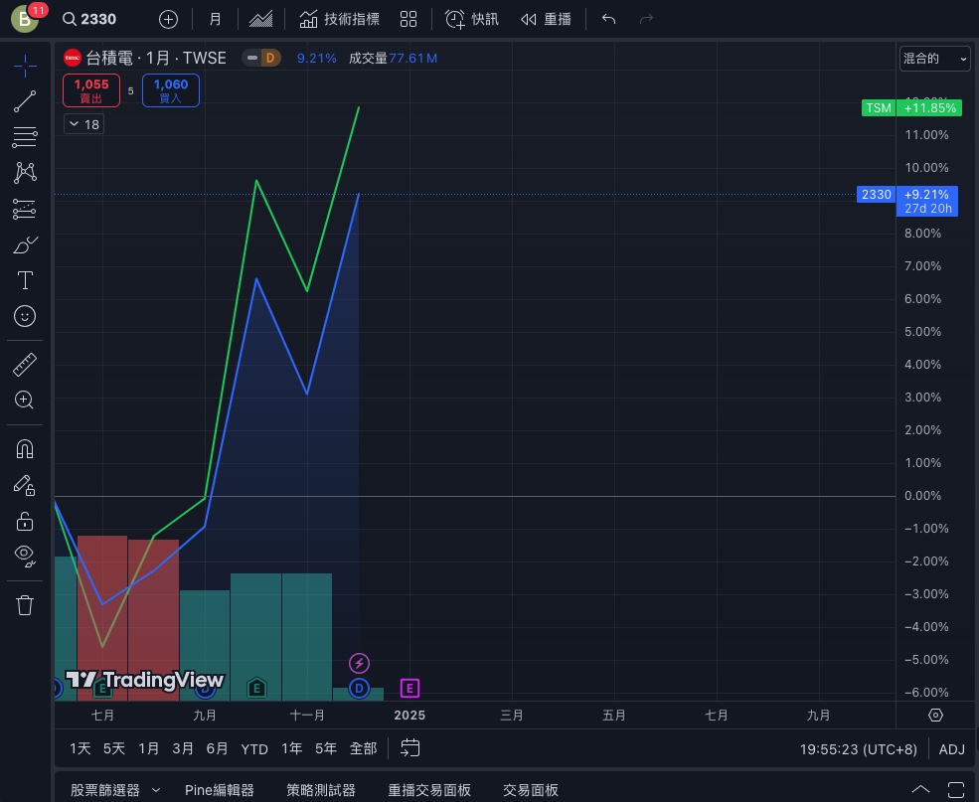This screenshot has width=979, height=802.
Task: Set range to 全部
Action: (364, 748)
